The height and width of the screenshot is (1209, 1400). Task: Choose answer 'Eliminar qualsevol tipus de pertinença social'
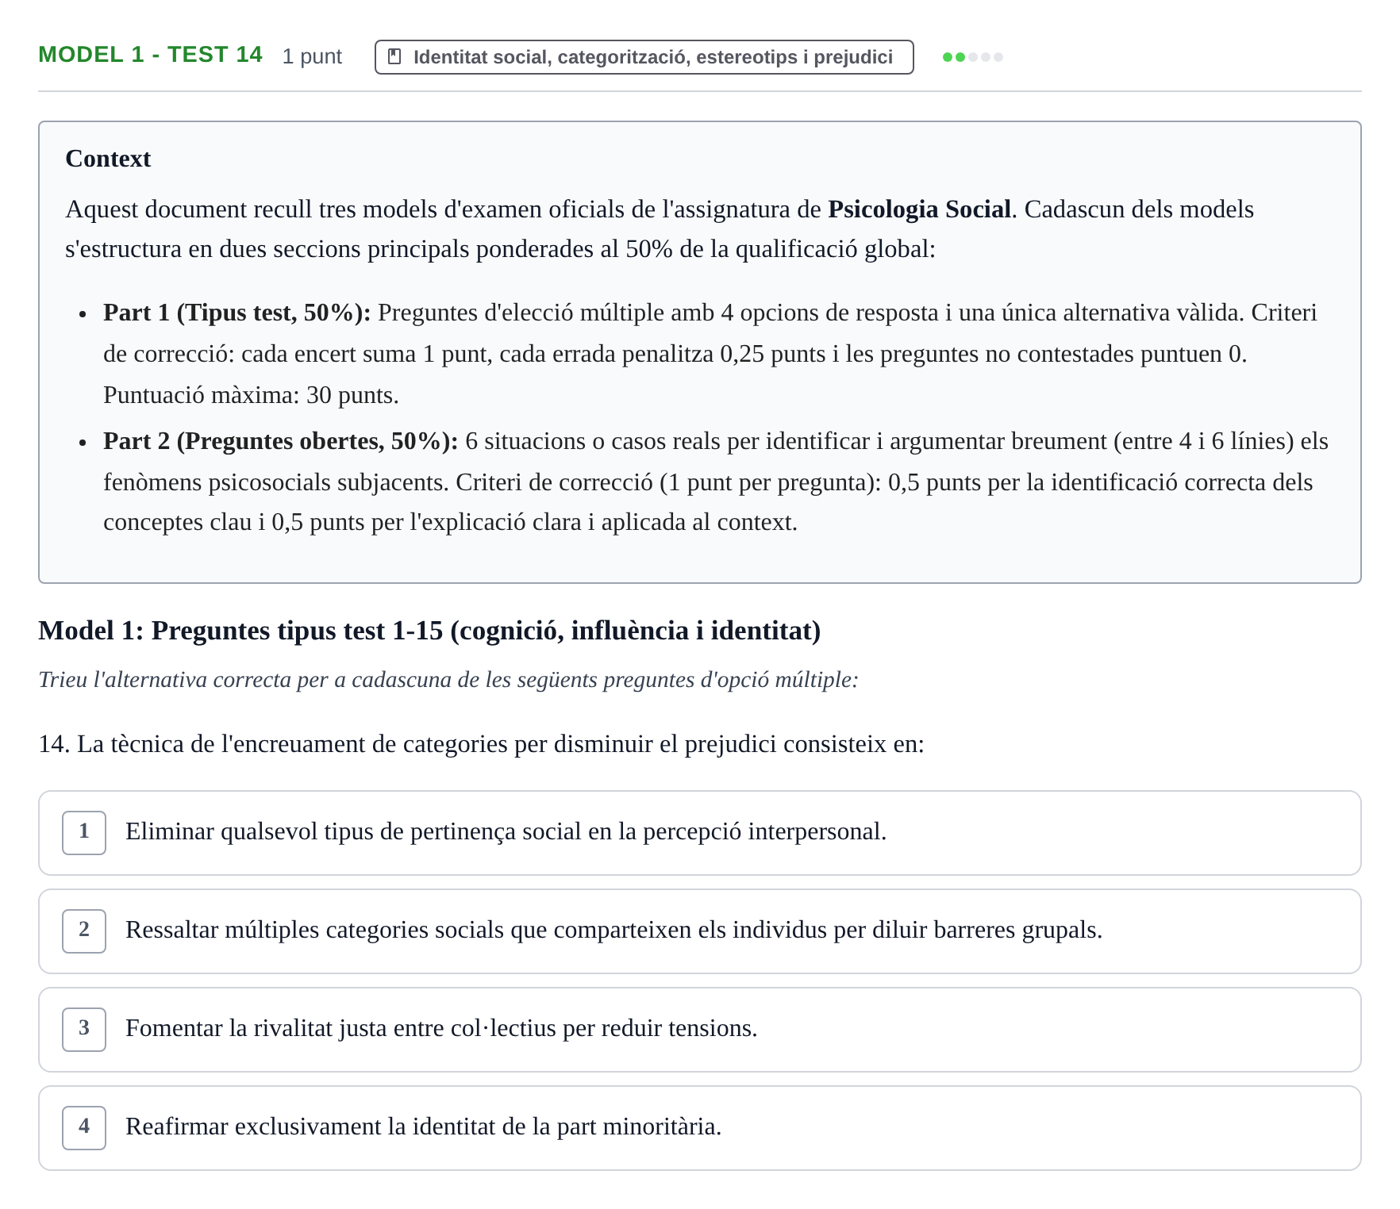point(699,833)
